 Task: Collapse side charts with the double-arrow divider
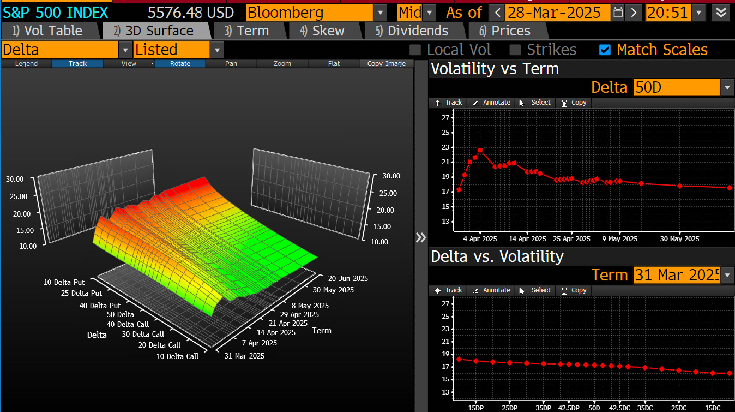pos(421,238)
